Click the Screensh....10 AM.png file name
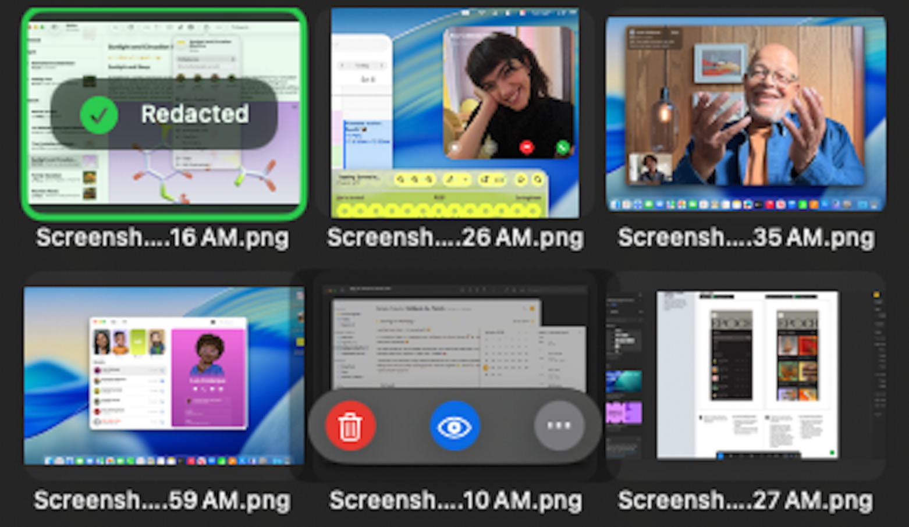The height and width of the screenshot is (527, 909). tap(455, 500)
